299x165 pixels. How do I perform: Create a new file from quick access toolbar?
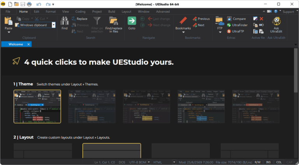(x=10, y=4)
